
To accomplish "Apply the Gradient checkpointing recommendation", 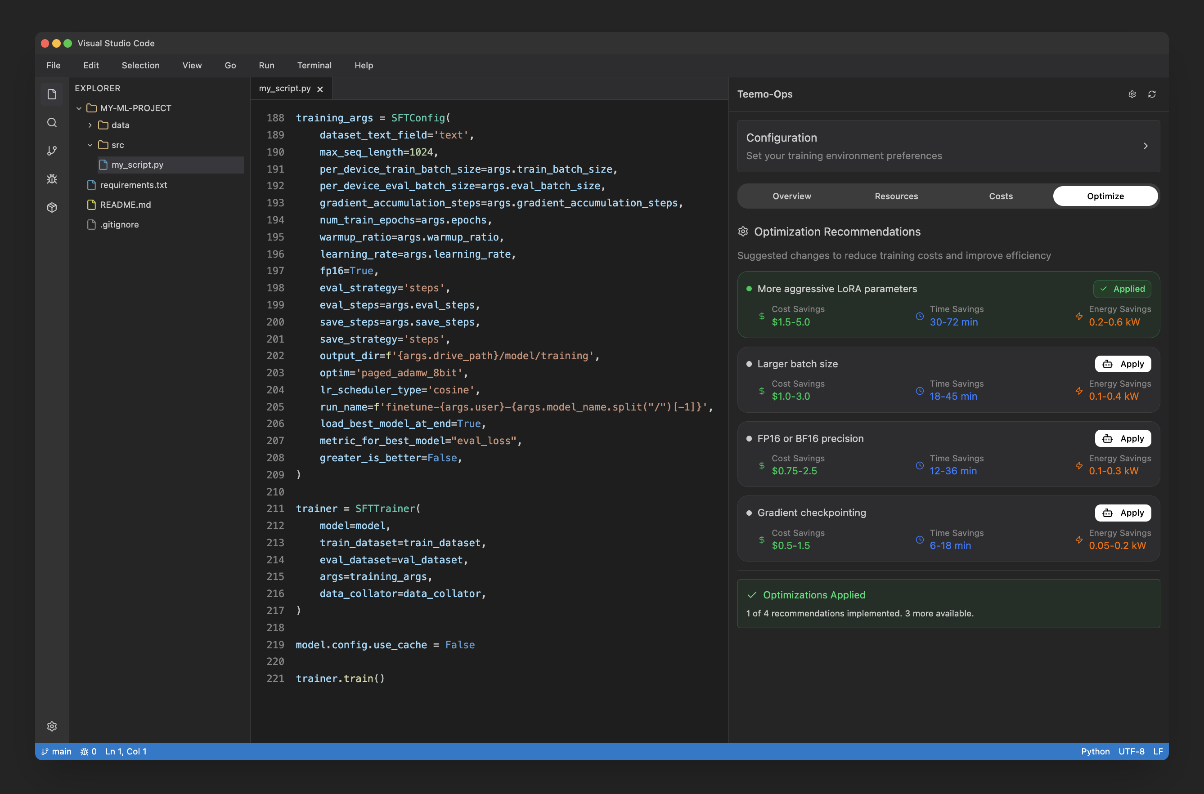I will [x=1123, y=513].
